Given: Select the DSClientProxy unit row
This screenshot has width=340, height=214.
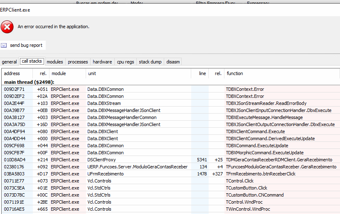Looking at the screenshot, I should pos(101,160).
